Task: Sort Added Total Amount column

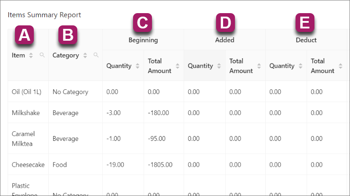Action: coord(259,66)
